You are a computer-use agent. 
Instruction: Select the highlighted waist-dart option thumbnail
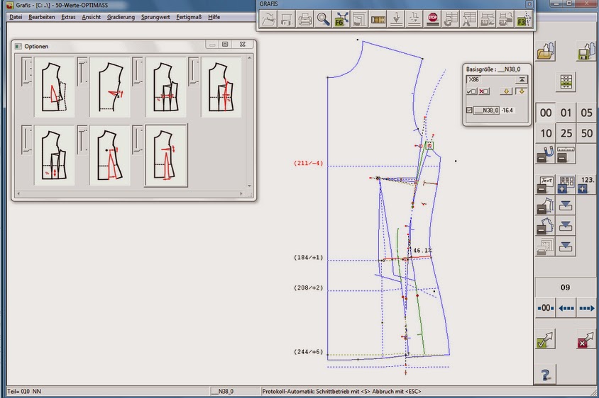coord(166,155)
